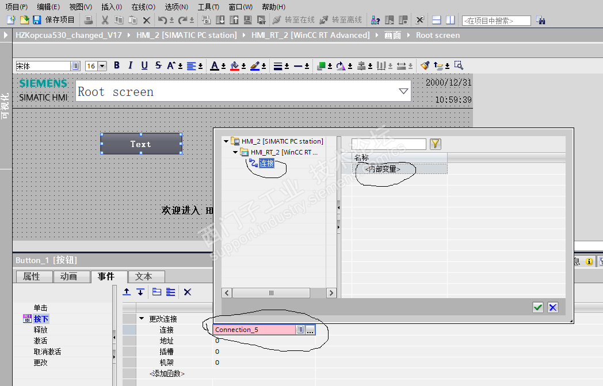
Task: Click the bring to front order icon
Action: pyautogui.click(x=321, y=66)
